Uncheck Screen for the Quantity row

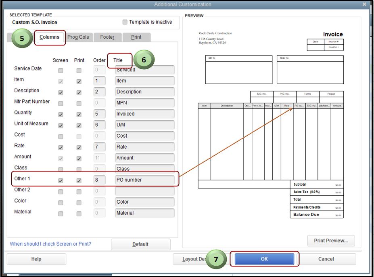(x=60, y=114)
